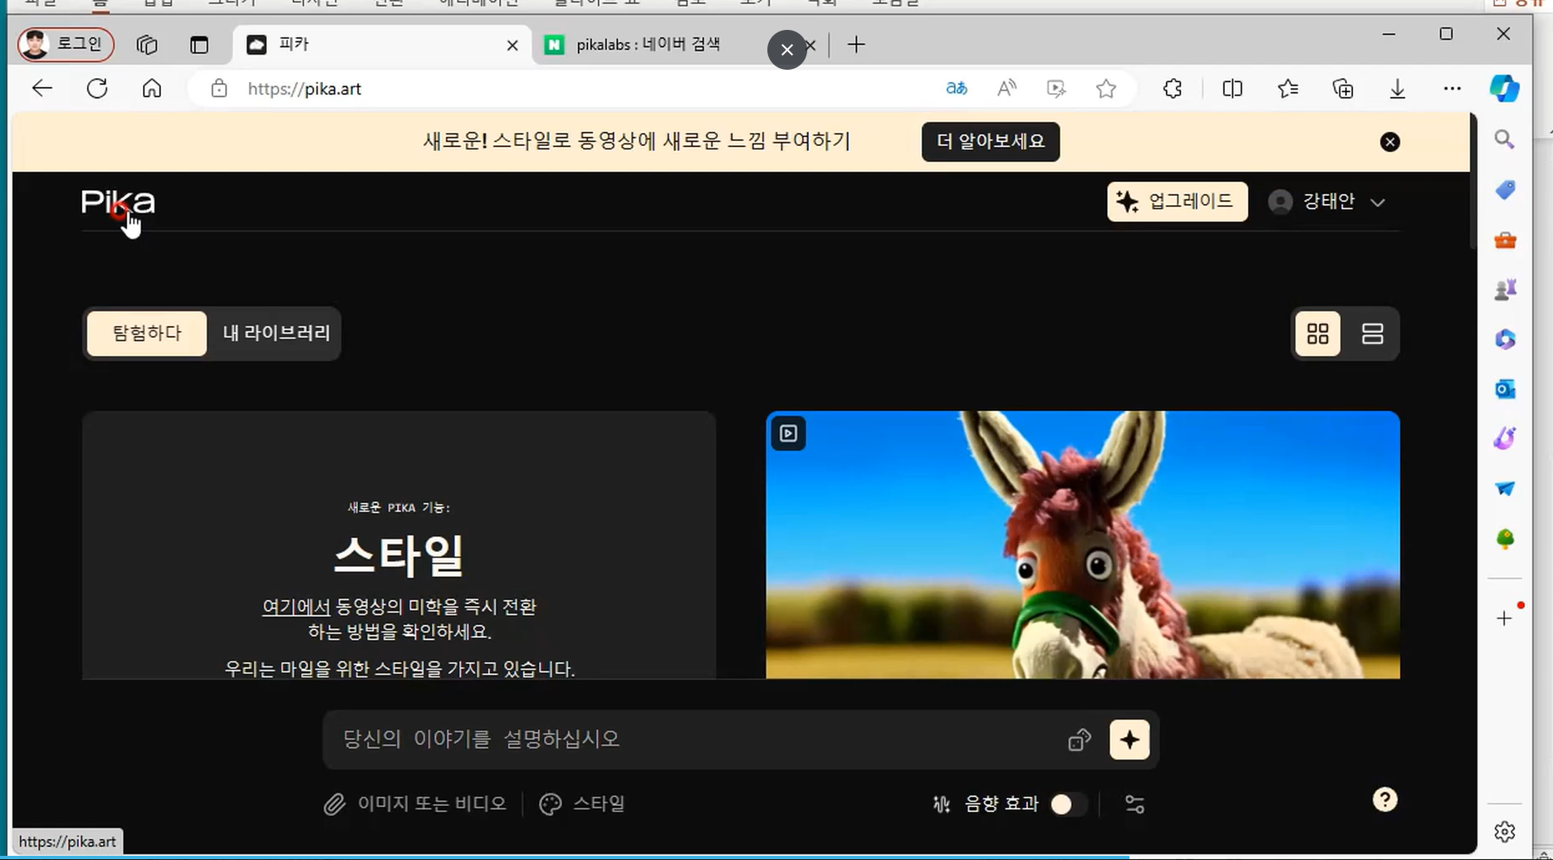The height and width of the screenshot is (860, 1553).
Task: Open the shopping tag sidebar icon
Action: click(1505, 190)
